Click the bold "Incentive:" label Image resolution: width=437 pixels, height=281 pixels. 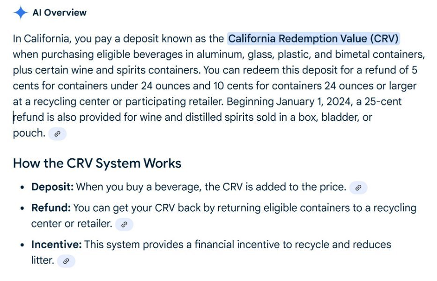point(56,244)
